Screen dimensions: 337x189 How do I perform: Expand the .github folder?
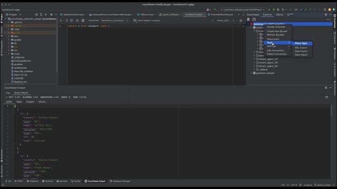pos(8,22)
